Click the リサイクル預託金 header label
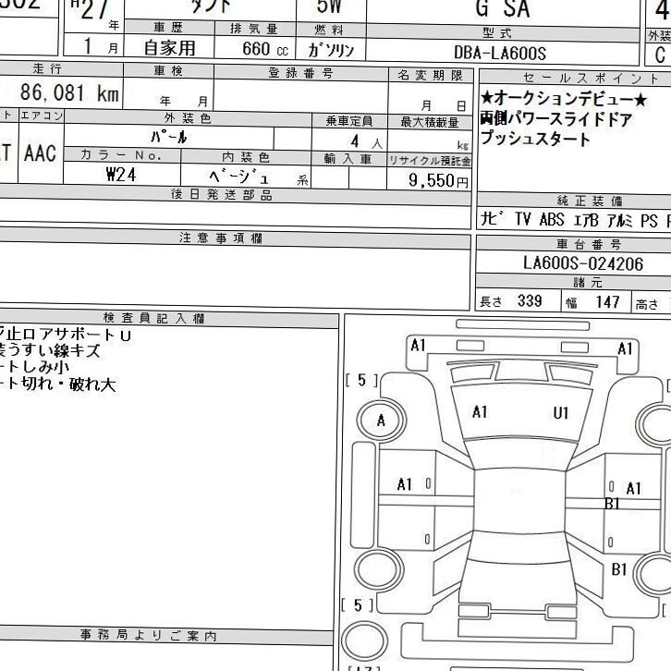 (x=430, y=161)
